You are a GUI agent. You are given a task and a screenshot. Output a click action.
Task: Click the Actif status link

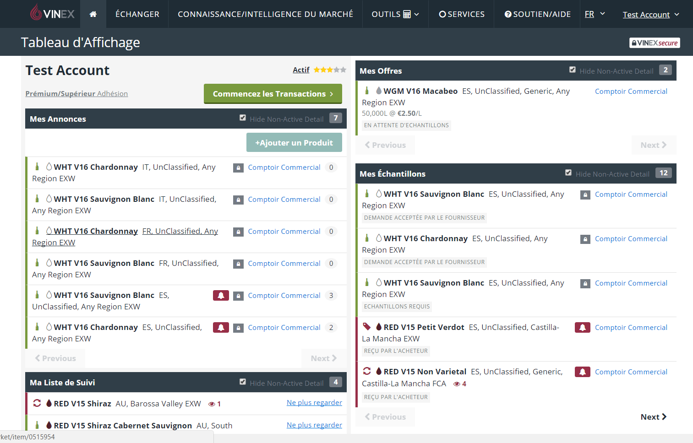tap(301, 70)
